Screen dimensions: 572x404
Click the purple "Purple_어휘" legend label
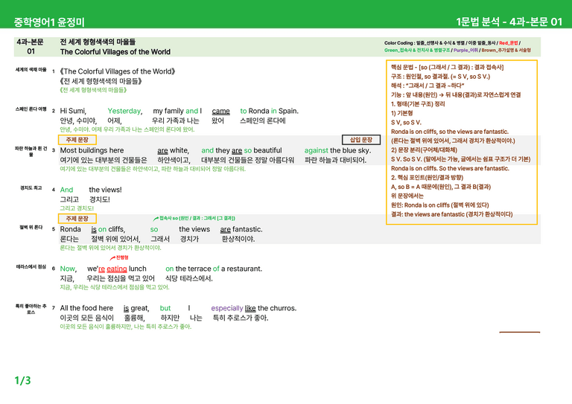[465, 51]
